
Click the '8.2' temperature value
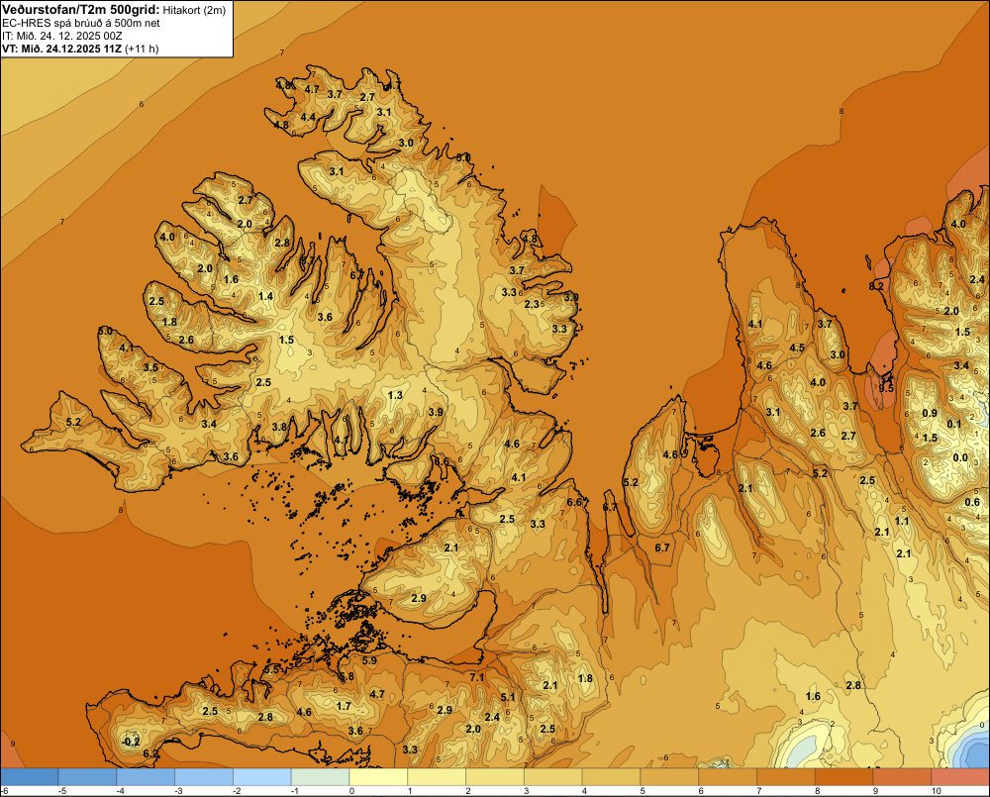pos(876,286)
